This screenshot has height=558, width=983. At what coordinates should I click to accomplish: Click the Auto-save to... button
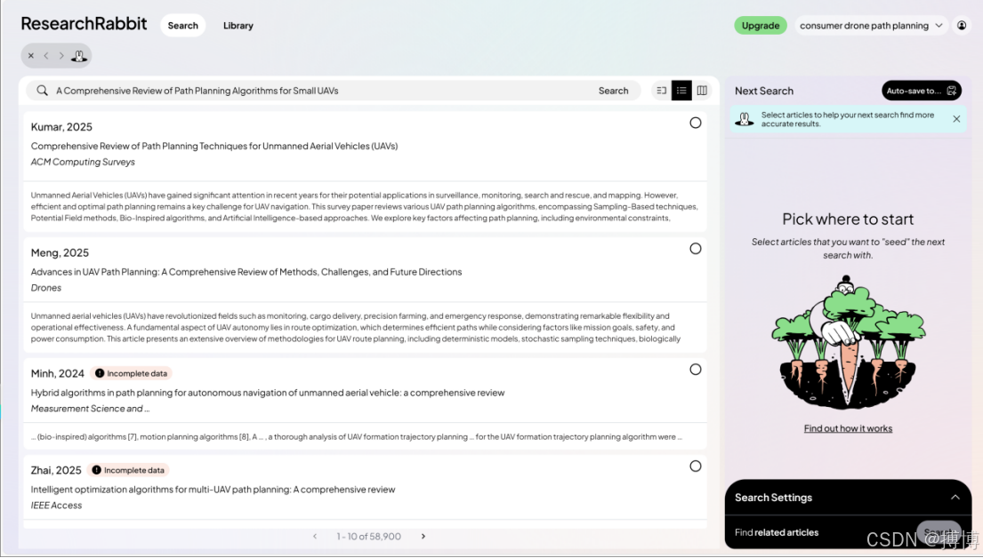[x=921, y=91]
